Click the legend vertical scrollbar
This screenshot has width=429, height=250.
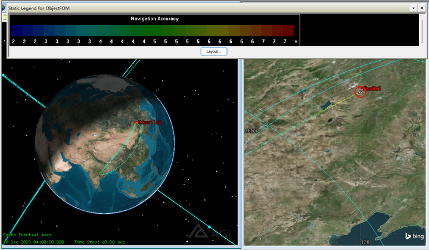(422, 30)
